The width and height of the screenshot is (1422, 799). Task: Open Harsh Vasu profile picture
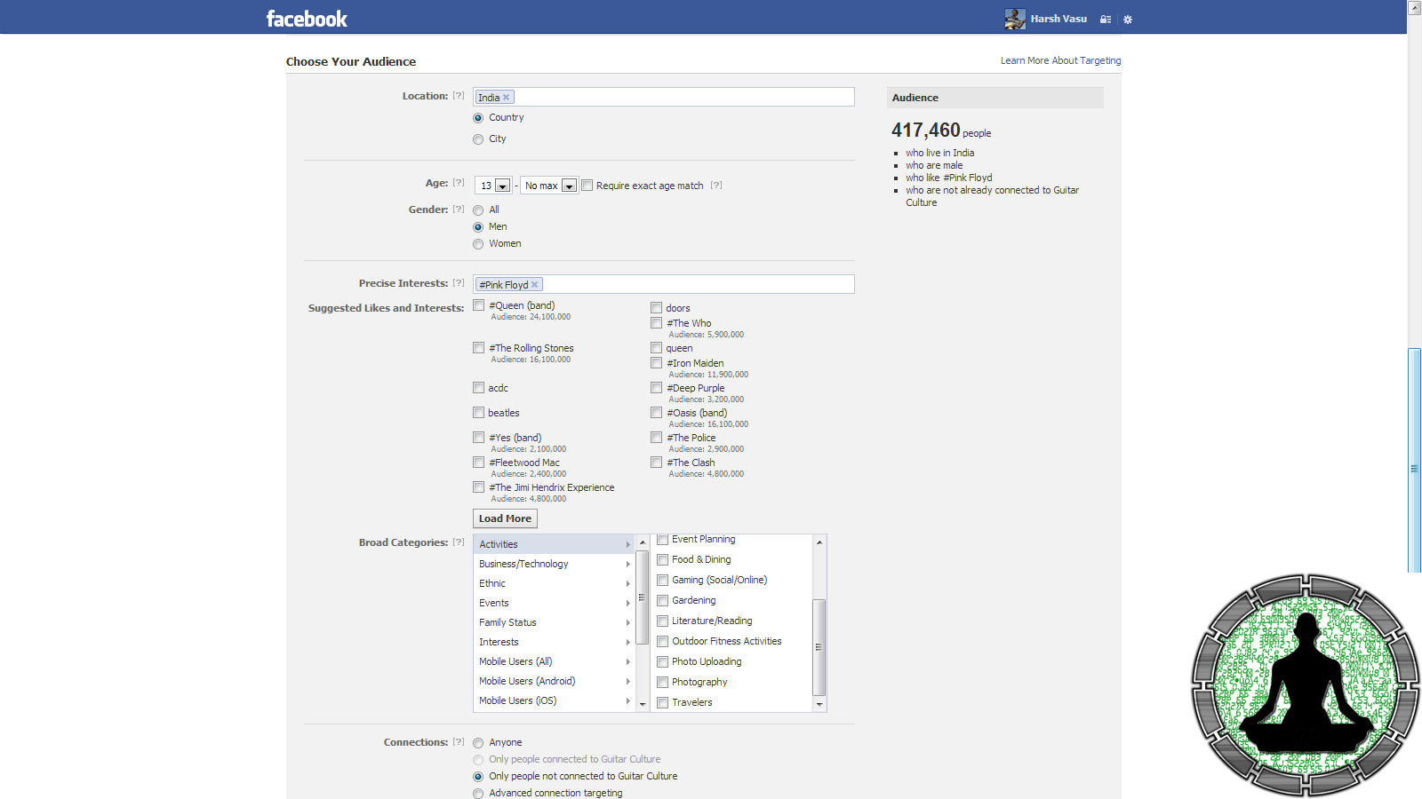1015,19
